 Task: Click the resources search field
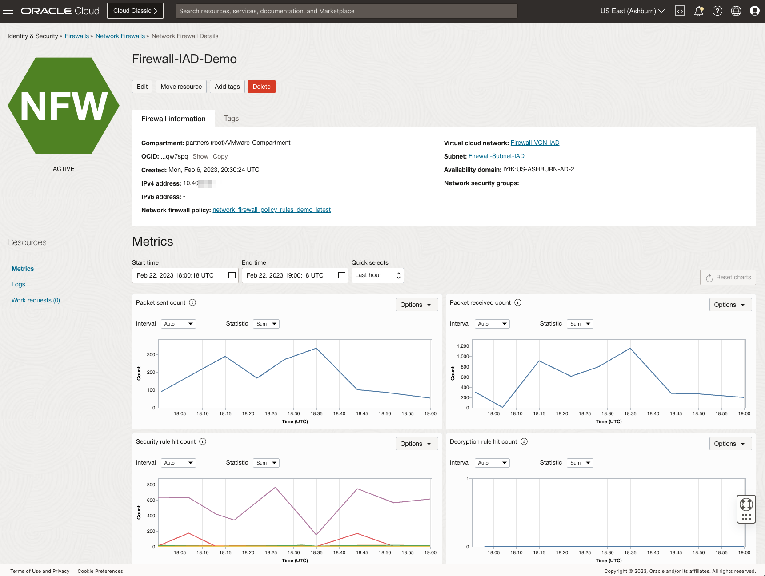[346, 11]
